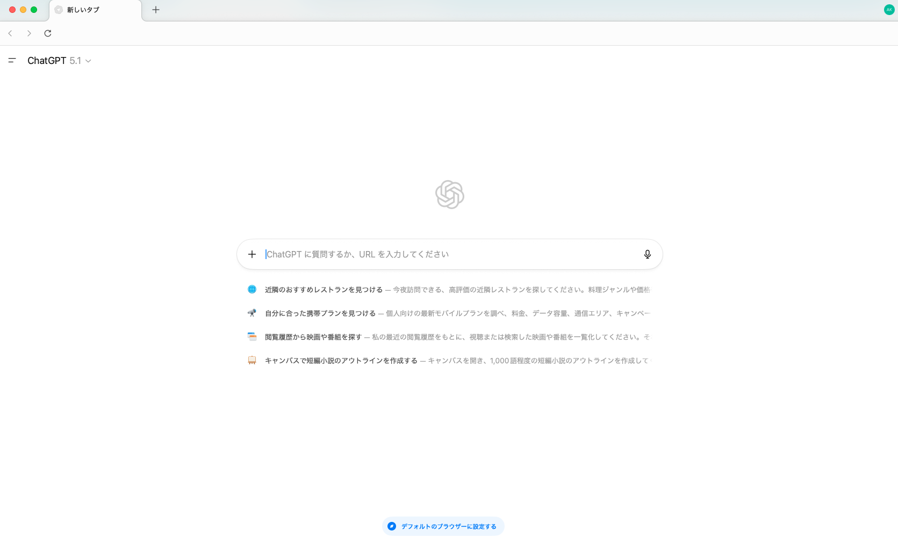Click the browser back arrow
This screenshot has width=898, height=545.
pyautogui.click(x=10, y=33)
